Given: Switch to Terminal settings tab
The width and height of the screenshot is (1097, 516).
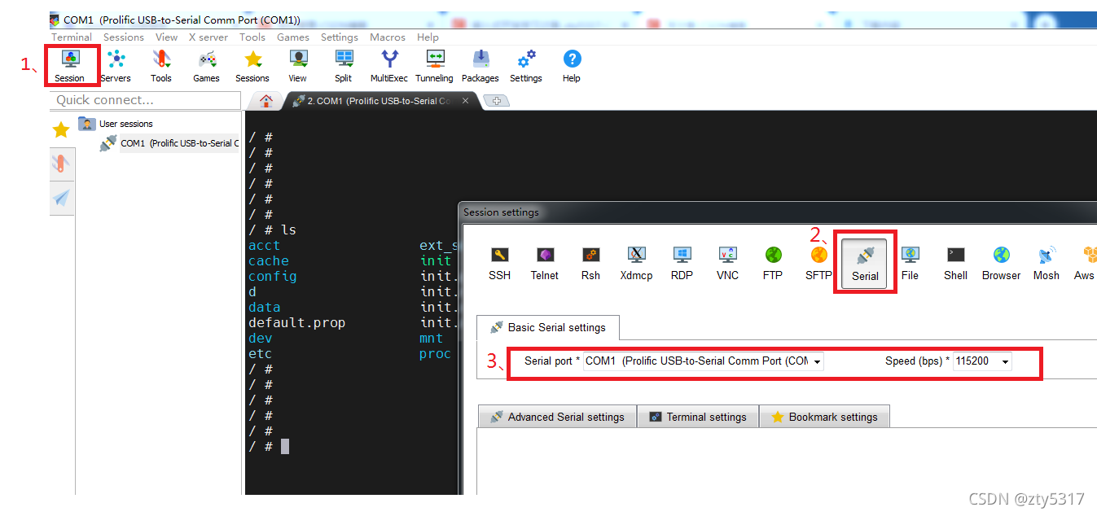Looking at the screenshot, I should (x=698, y=417).
